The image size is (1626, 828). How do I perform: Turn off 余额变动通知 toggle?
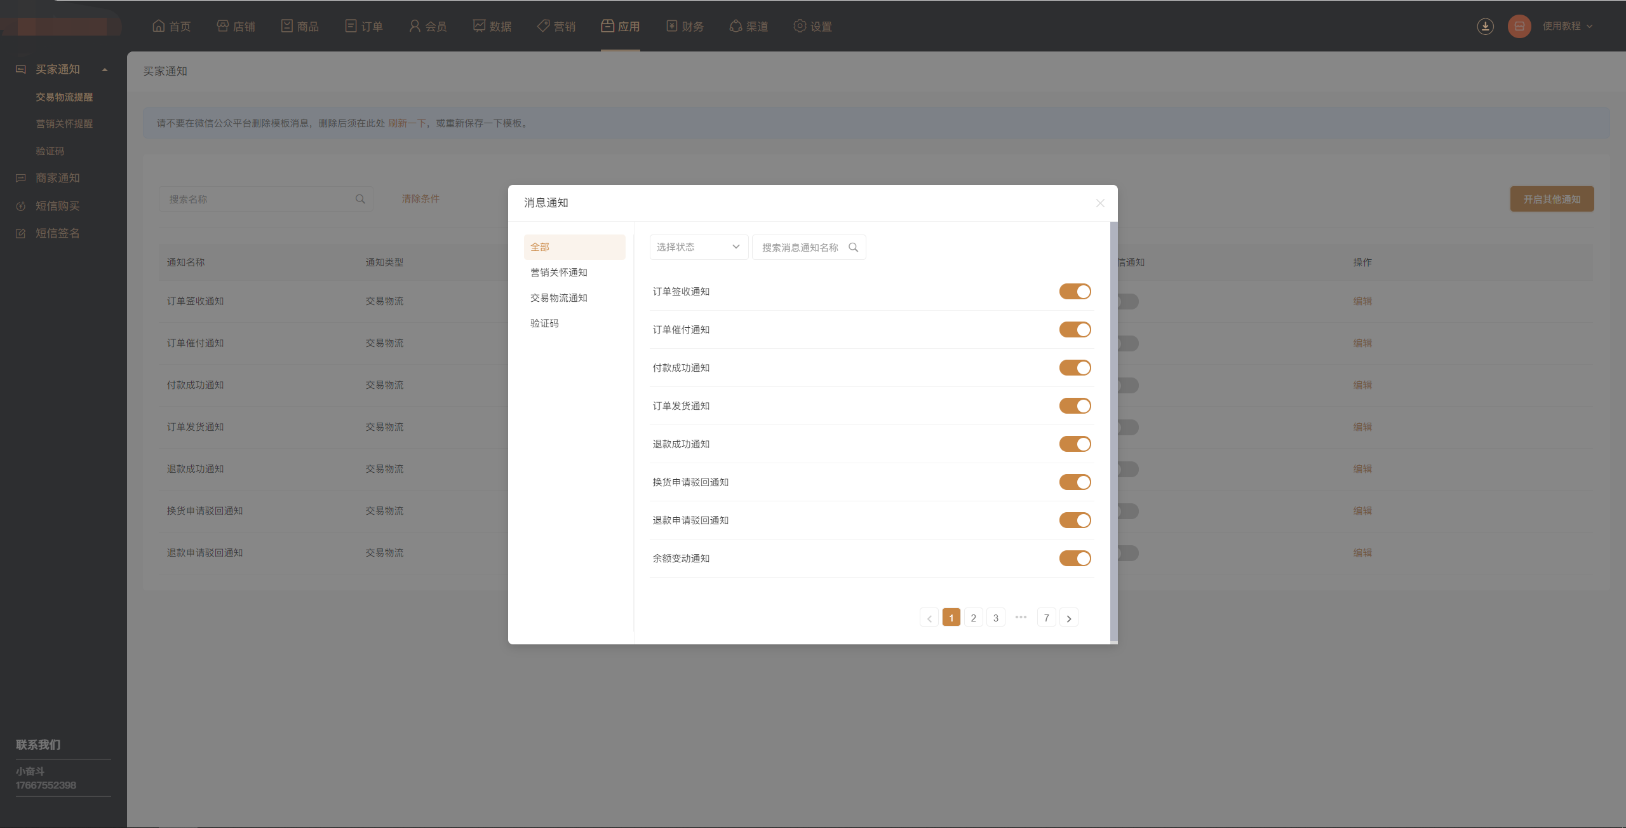pyautogui.click(x=1075, y=558)
